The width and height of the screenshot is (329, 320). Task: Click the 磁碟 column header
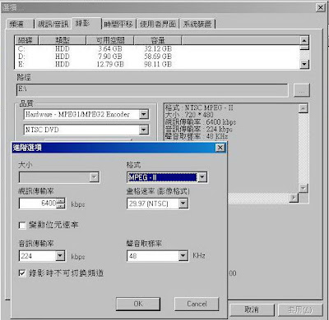click(26, 40)
